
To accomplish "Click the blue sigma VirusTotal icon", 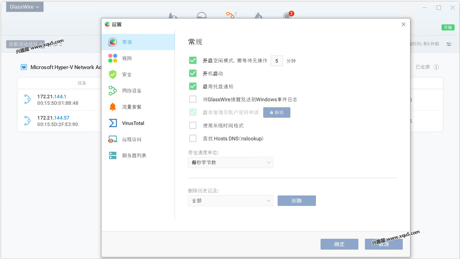I will [x=113, y=123].
